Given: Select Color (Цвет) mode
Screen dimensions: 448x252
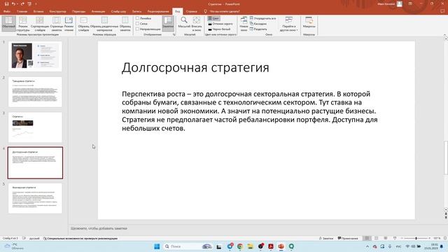Looking at the screenshot, I should 213,18.
